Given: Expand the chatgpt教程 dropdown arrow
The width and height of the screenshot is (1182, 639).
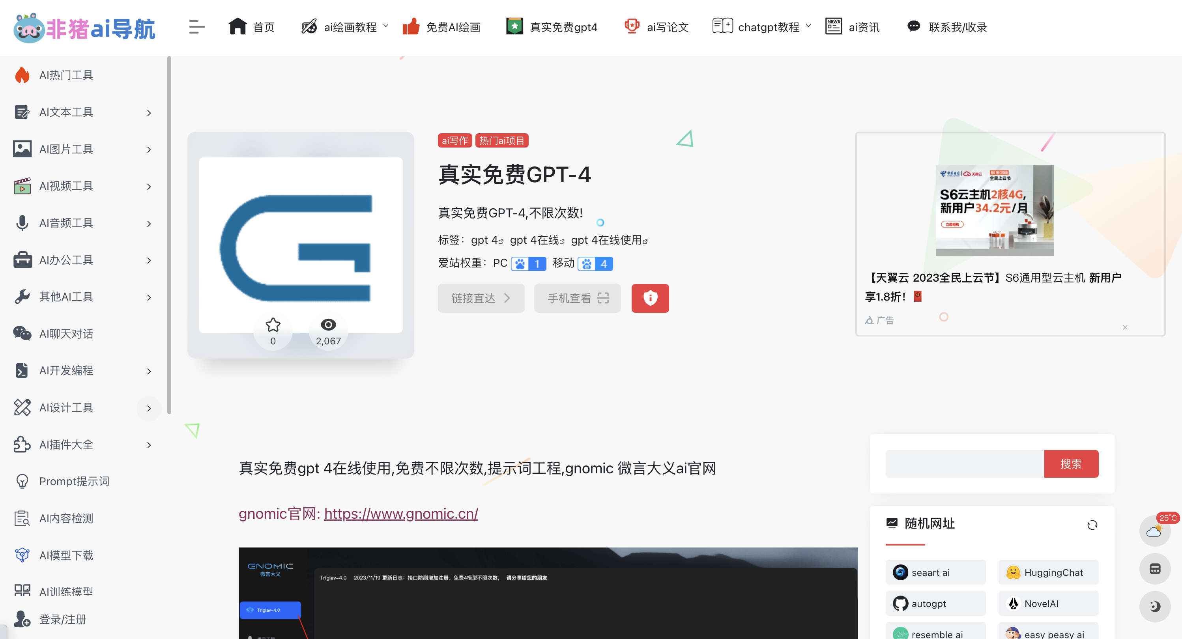Looking at the screenshot, I should click(x=808, y=26).
